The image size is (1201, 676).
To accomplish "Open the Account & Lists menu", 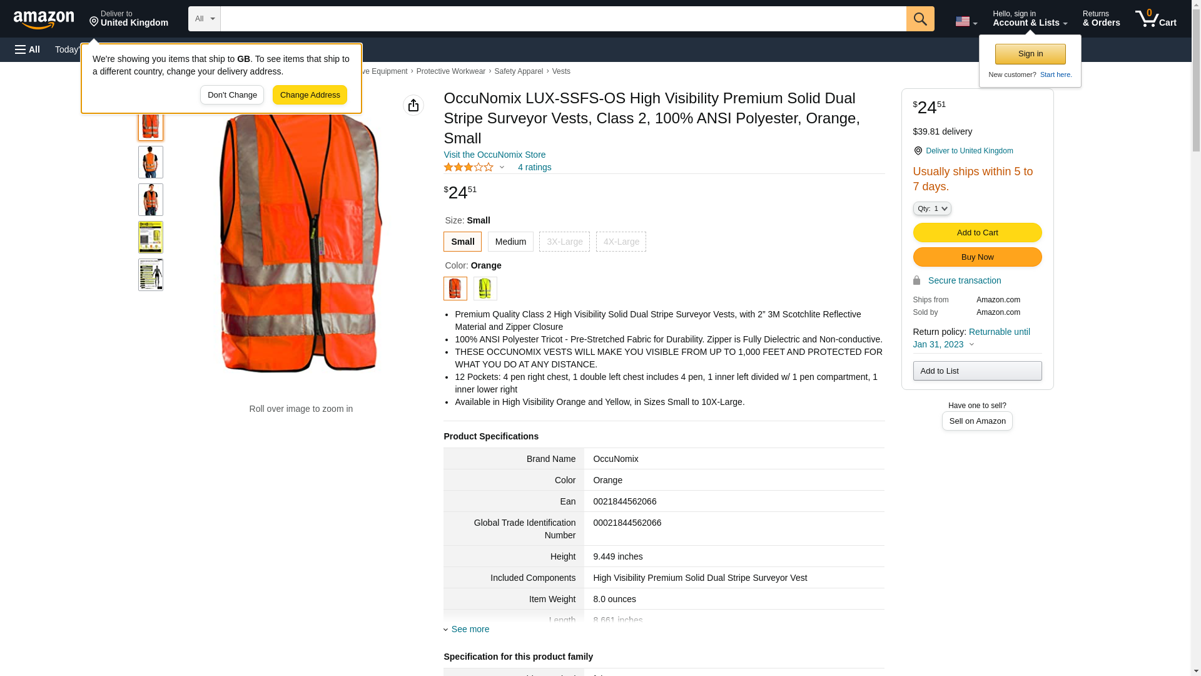I will click(x=1030, y=19).
